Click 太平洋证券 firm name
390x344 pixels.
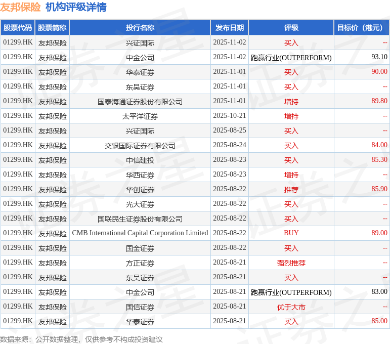click(x=140, y=116)
